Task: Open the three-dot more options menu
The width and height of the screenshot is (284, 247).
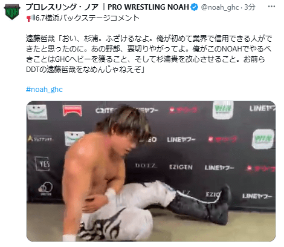Action: (271, 7)
